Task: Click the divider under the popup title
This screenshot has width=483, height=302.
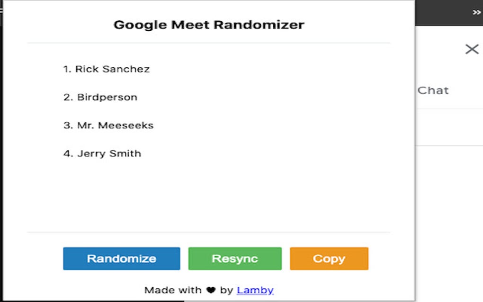Action: pos(209,43)
